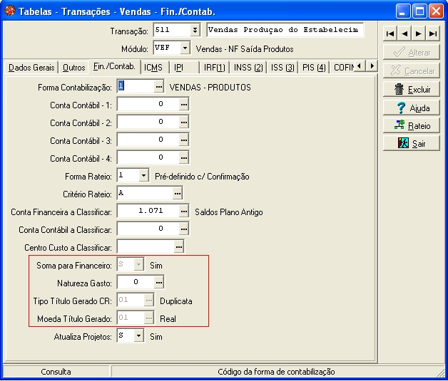Expand the Soma para Financeiro dropdown
Viewport: 448px width, 381px height.
(x=138, y=264)
